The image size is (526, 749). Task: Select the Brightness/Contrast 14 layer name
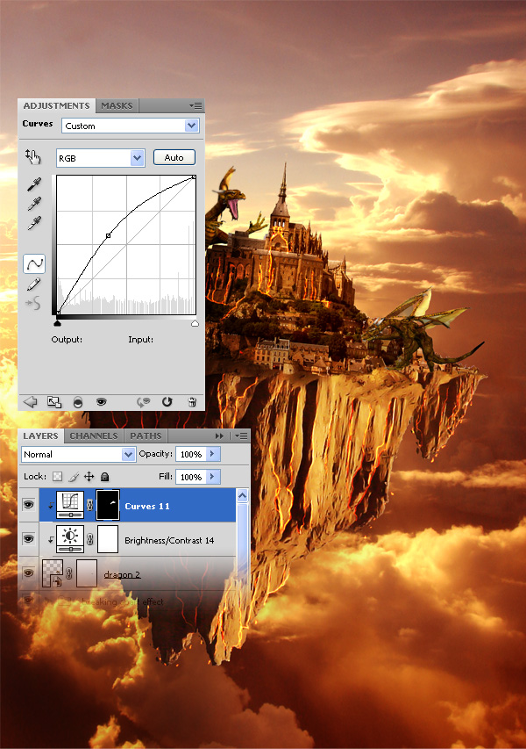point(169,540)
